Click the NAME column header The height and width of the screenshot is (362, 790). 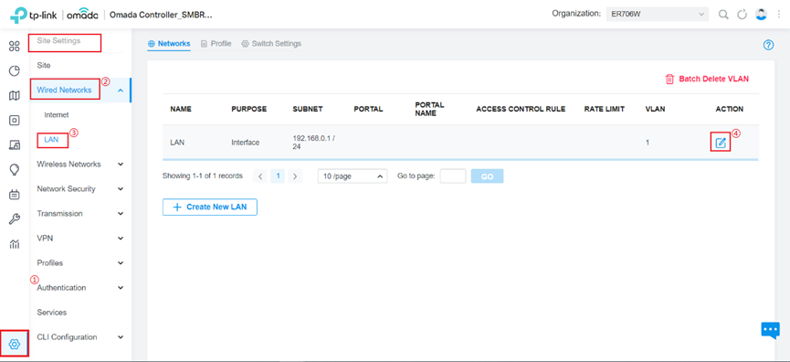pos(181,110)
